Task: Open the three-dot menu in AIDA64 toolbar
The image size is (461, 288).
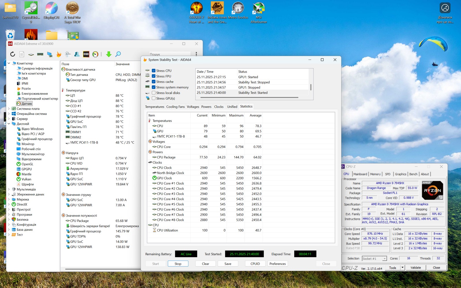Action: pos(196,54)
